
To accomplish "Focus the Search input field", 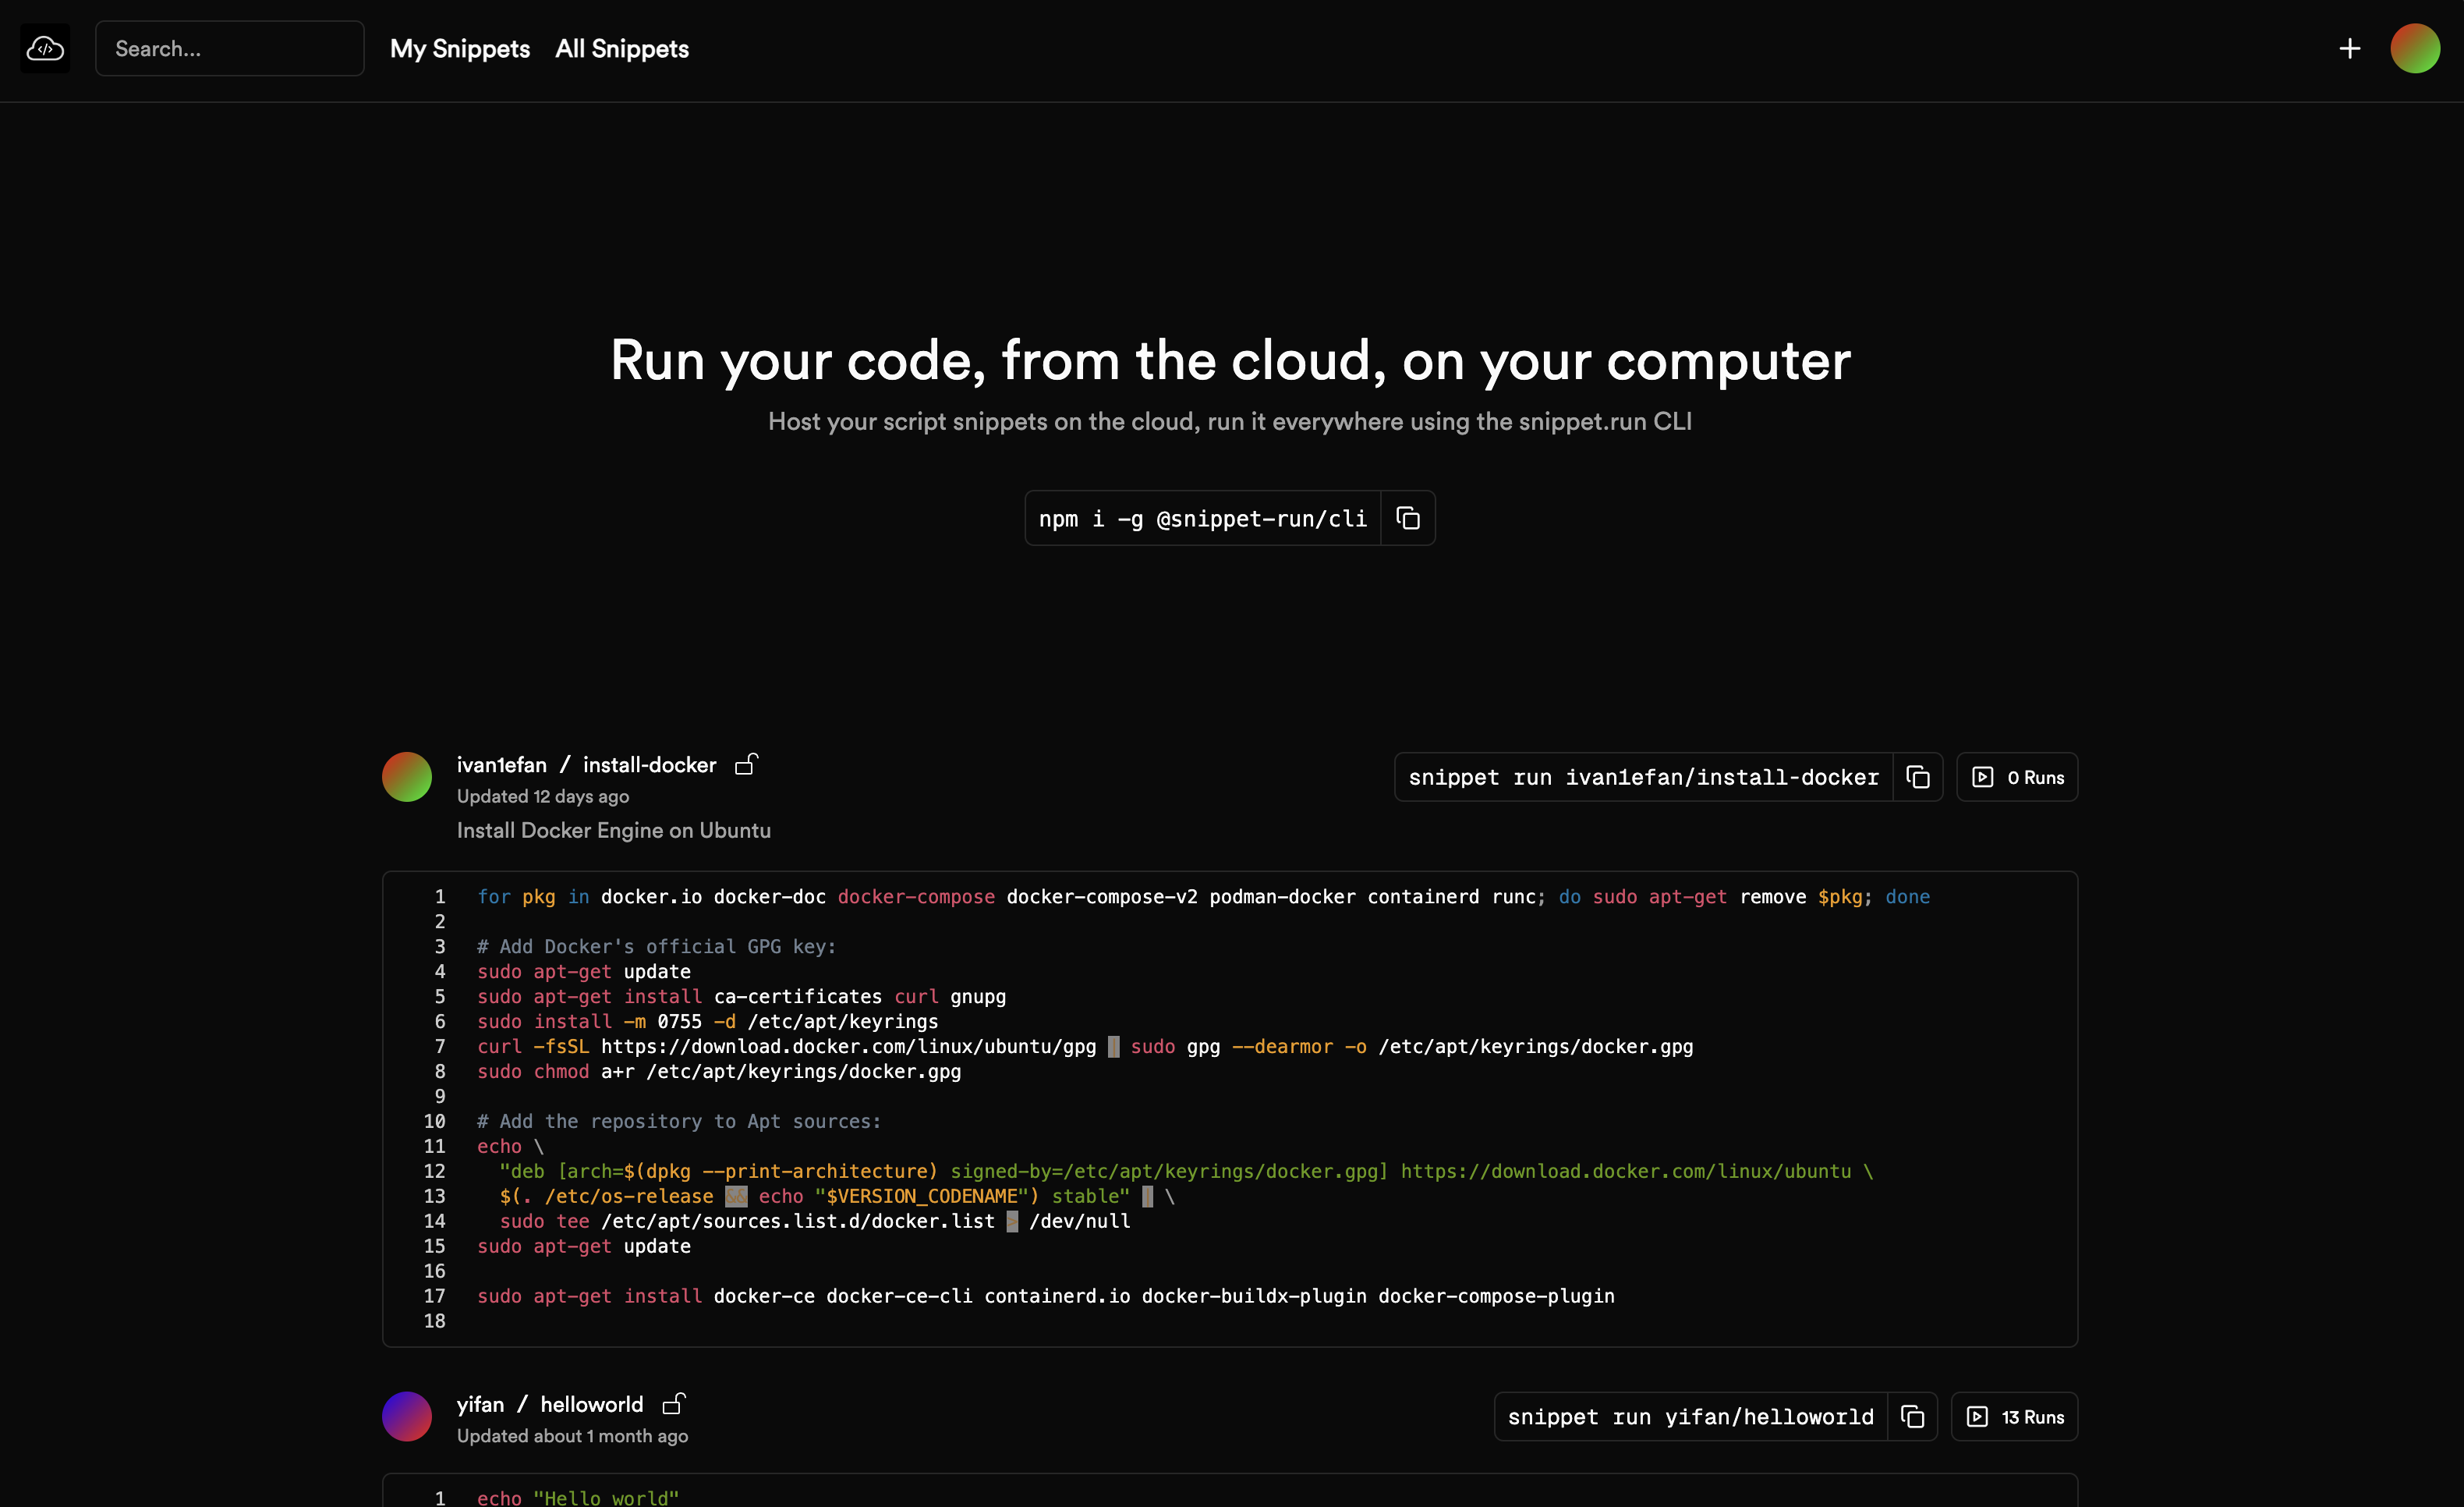I will pyautogui.click(x=229, y=48).
